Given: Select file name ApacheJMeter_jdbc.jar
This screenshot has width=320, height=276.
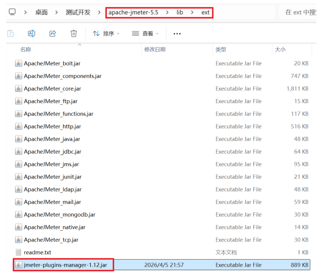Looking at the screenshot, I should (x=53, y=152).
